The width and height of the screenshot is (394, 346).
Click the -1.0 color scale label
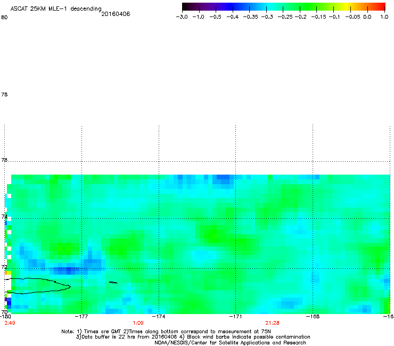199,17
